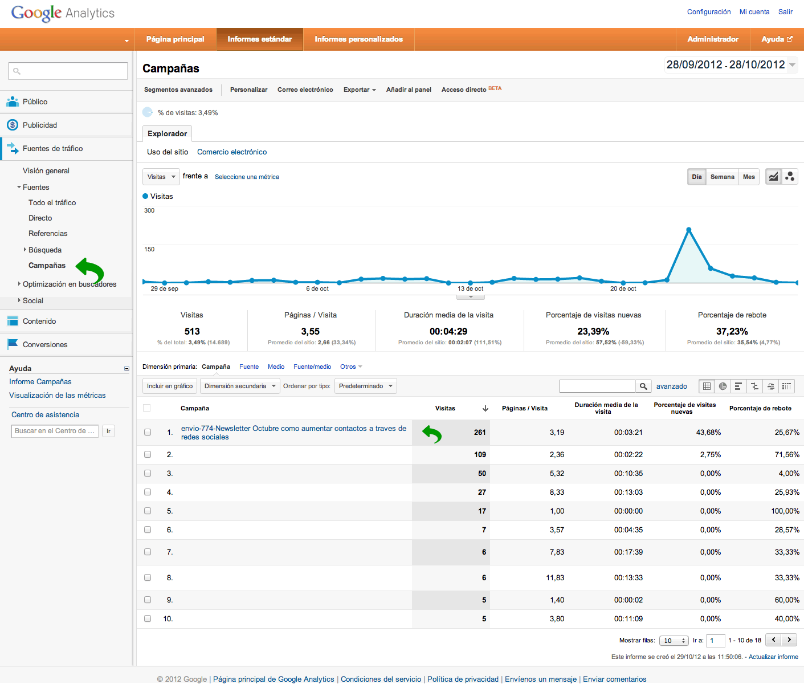Click the chart collapse handle below axis
804x692 pixels.
pyautogui.click(x=471, y=296)
